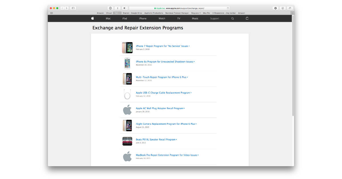The width and height of the screenshot is (342, 179).
Task: Open the iCloud bookmark
Action: click(x=109, y=13)
